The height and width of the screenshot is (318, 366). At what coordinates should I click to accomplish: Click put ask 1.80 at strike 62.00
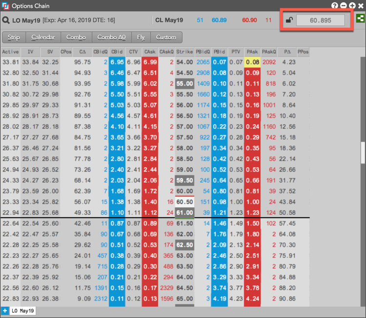pyautogui.click(x=252, y=234)
